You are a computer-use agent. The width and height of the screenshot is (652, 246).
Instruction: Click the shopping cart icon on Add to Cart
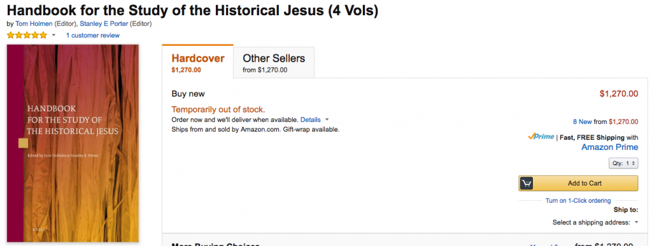pyautogui.click(x=526, y=183)
